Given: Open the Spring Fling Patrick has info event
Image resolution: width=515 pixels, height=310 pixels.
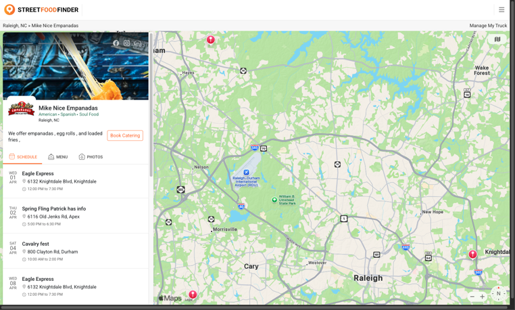Looking at the screenshot, I should coord(76,216).
